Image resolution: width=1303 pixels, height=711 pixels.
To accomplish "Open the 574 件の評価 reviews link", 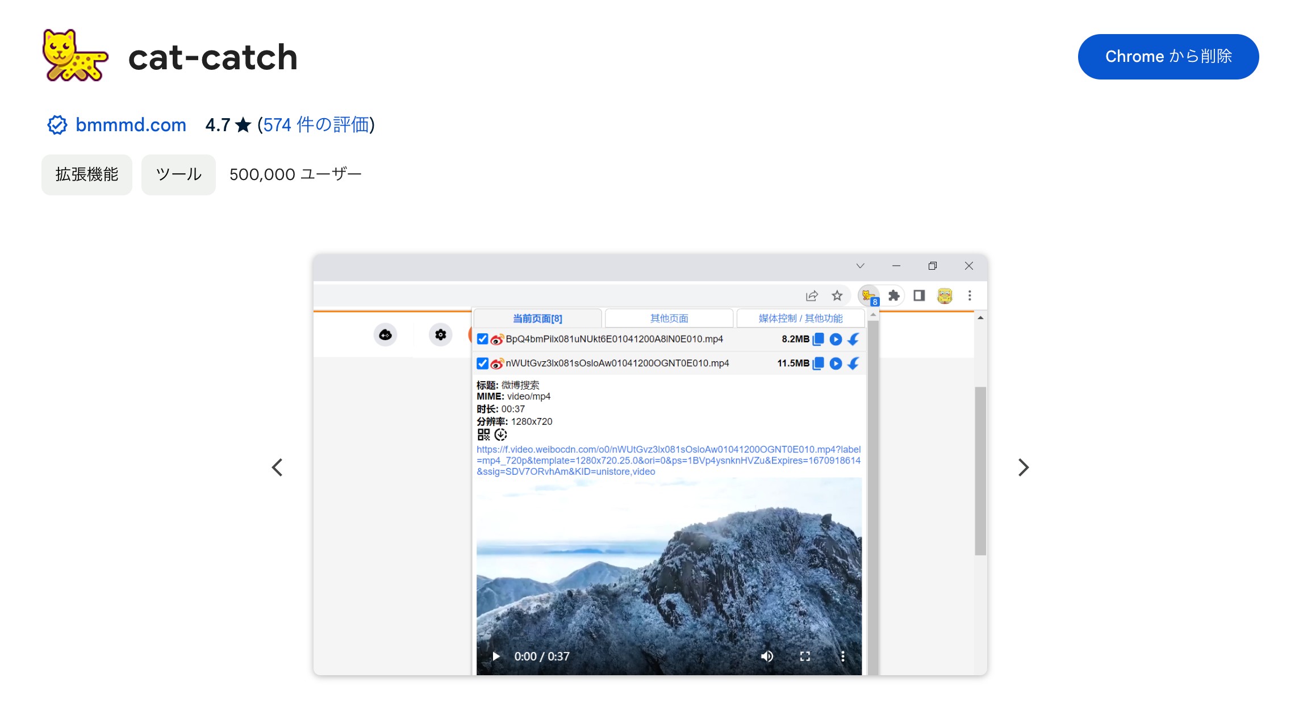I will (x=316, y=125).
